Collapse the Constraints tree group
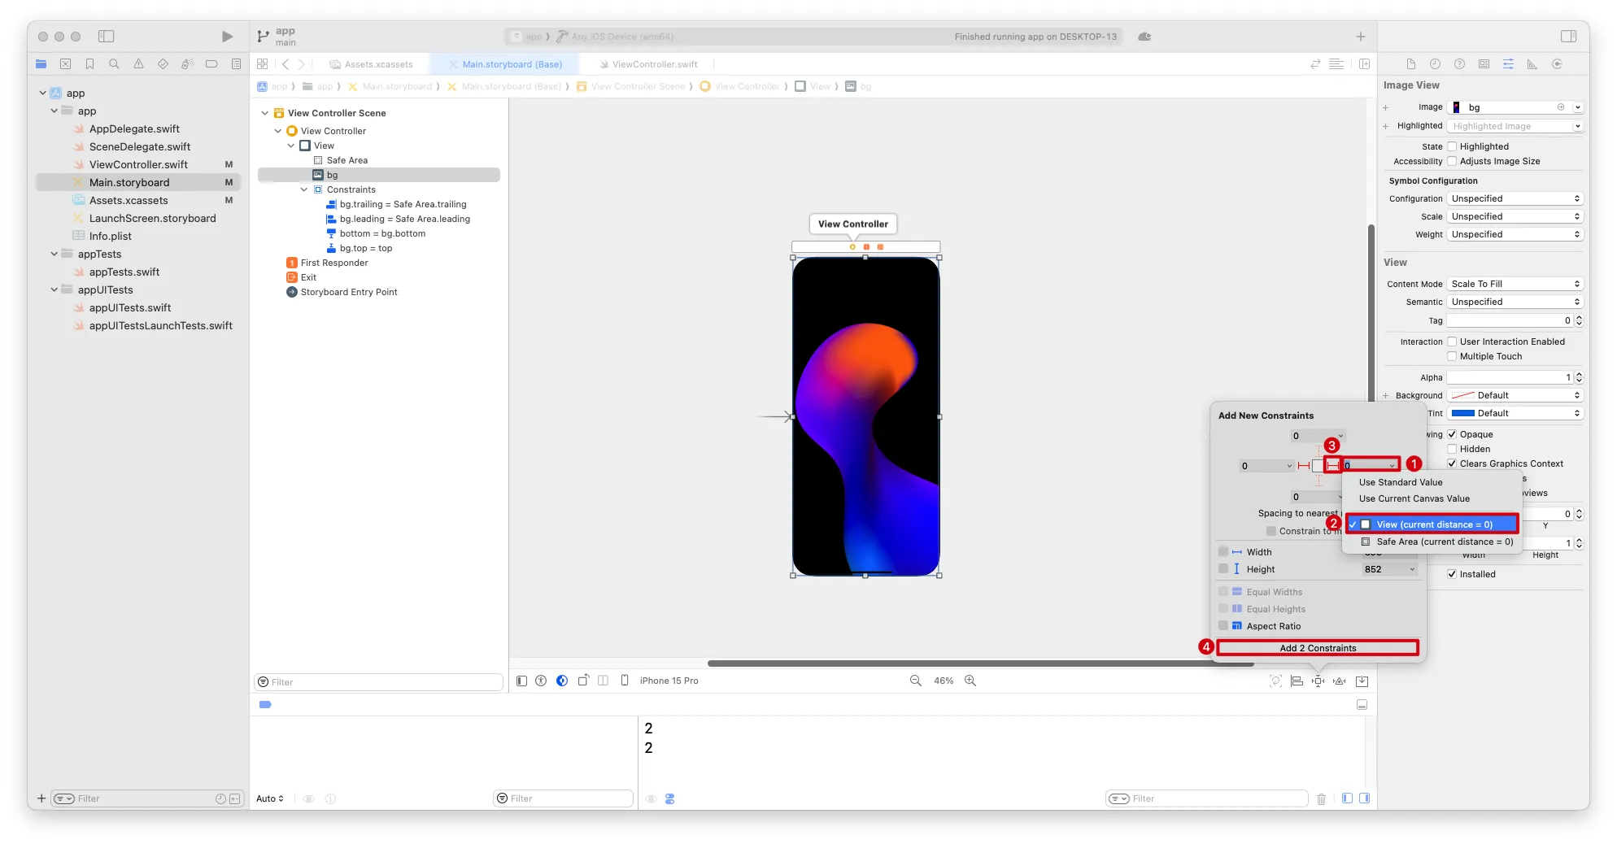The width and height of the screenshot is (1617, 844). point(304,190)
